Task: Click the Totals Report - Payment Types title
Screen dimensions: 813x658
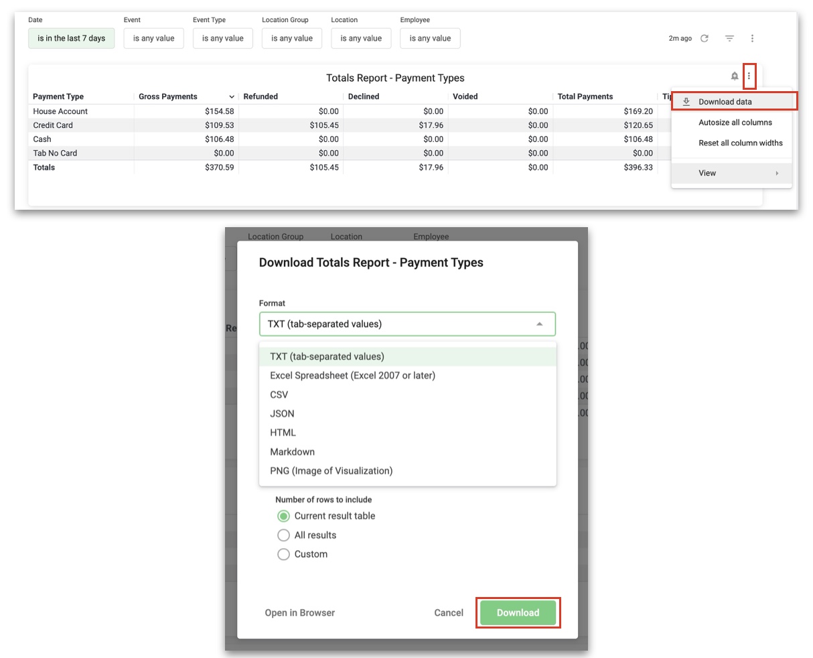Action: pos(395,78)
